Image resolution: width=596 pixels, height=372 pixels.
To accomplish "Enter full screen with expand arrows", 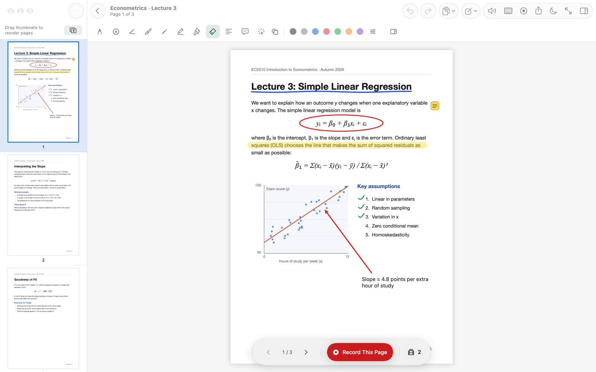I will (568, 11).
